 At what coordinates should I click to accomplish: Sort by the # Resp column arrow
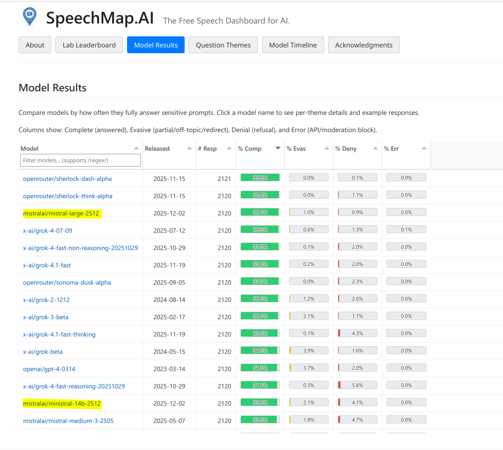coord(229,149)
